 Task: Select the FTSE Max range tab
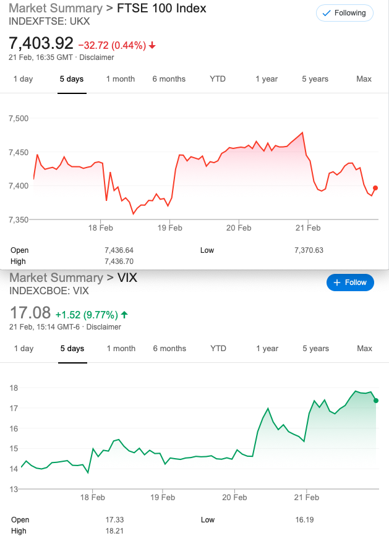[x=364, y=79]
